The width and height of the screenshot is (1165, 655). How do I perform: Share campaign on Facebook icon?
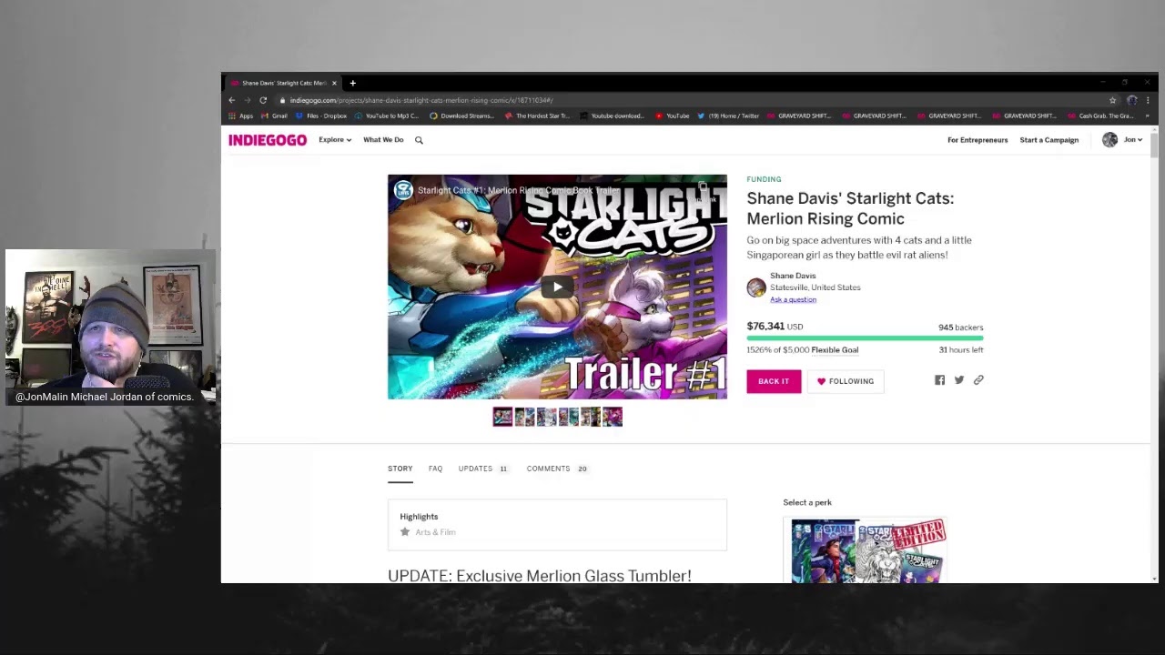click(x=939, y=380)
